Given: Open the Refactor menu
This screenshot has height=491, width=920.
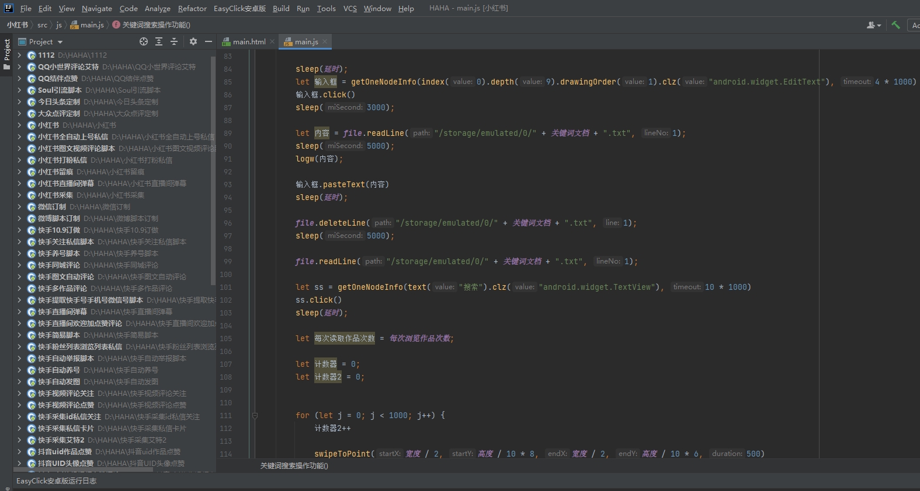Looking at the screenshot, I should click(x=192, y=8).
